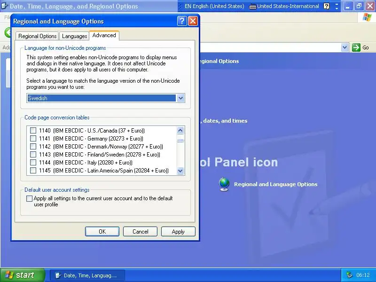Click the keyboard layout icon in language bar
Viewport: 376px width, 282px height.
tap(252, 7)
